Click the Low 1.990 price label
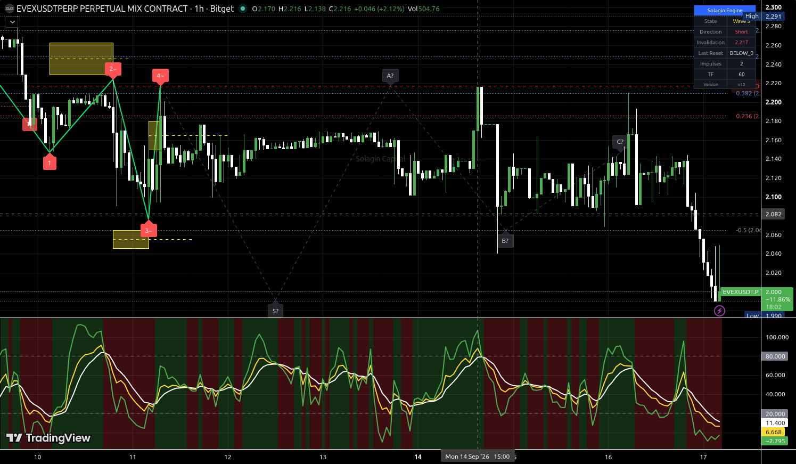 [x=764, y=315]
